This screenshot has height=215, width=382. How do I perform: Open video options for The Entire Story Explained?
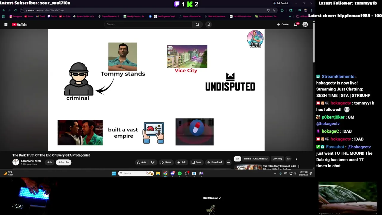(299, 167)
